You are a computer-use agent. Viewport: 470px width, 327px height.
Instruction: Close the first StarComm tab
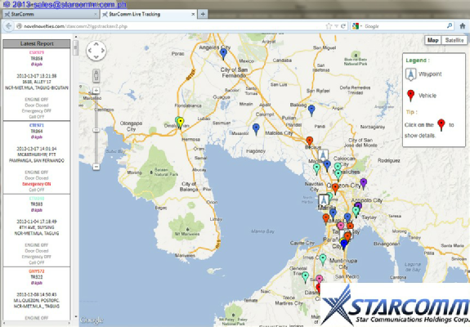coord(96,14)
